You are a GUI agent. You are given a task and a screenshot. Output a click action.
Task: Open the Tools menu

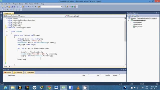pos(31,4)
